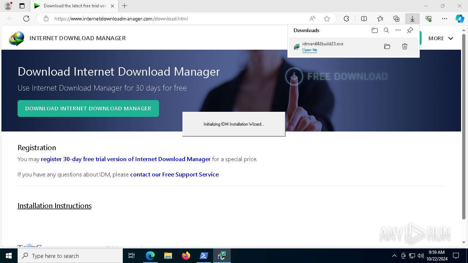Launch Firefox from taskbar

(186, 256)
